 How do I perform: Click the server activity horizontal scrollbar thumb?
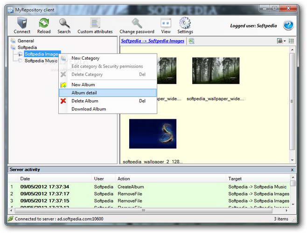144,211
